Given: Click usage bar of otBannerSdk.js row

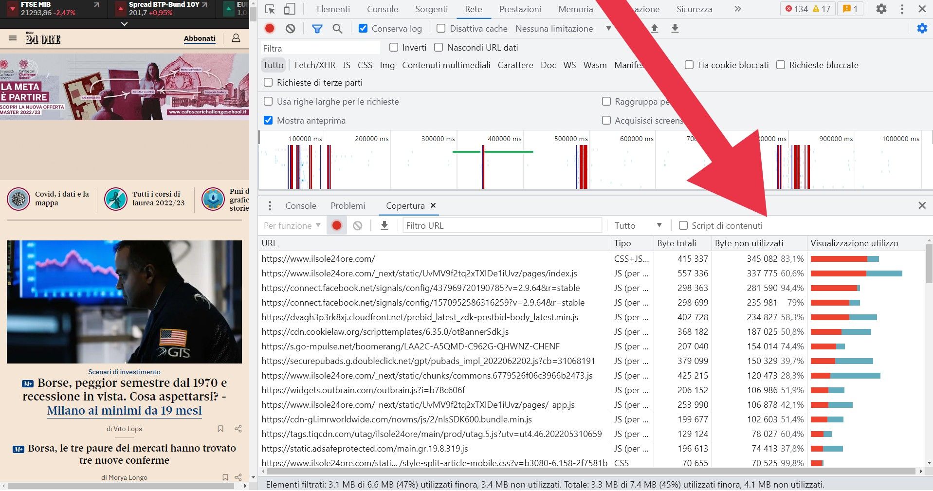Looking at the screenshot, I should point(841,332).
